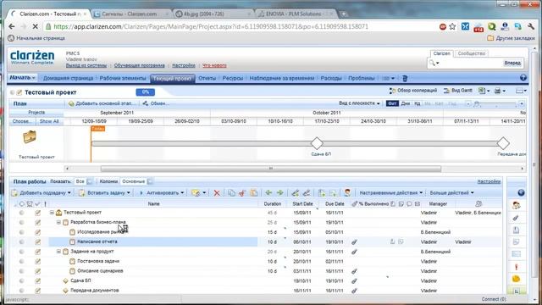This screenshot has height=305, width=542.
Task: Open Добавить подзадачу dropdown
Action: coord(41,193)
